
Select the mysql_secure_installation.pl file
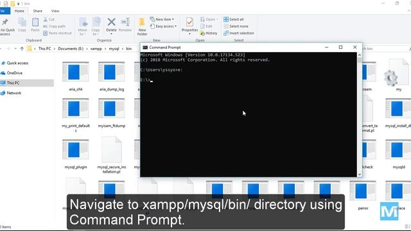[x=112, y=155]
